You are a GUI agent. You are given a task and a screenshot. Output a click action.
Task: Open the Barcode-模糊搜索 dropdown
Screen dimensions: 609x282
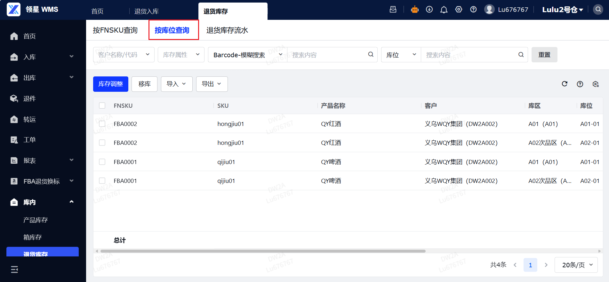(x=248, y=55)
